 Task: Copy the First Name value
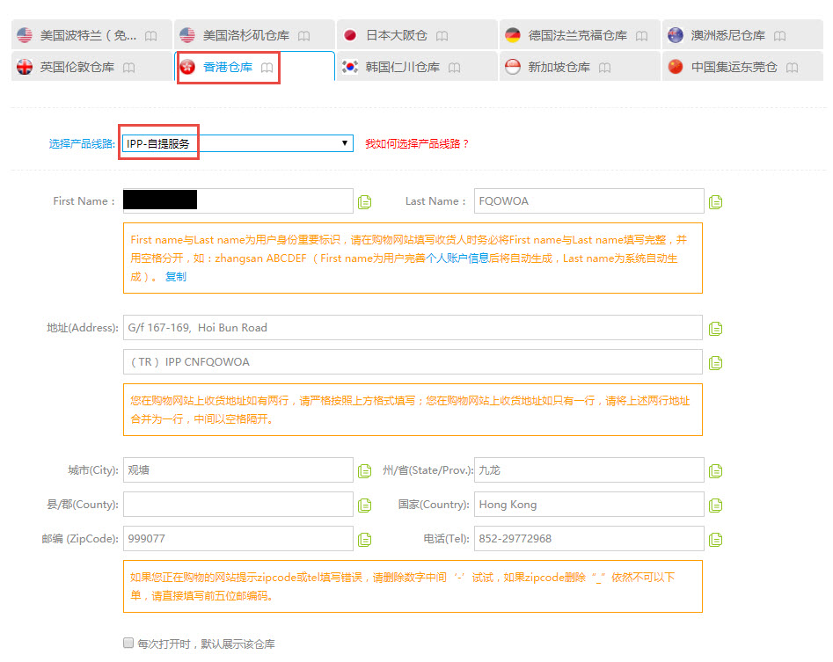(364, 201)
